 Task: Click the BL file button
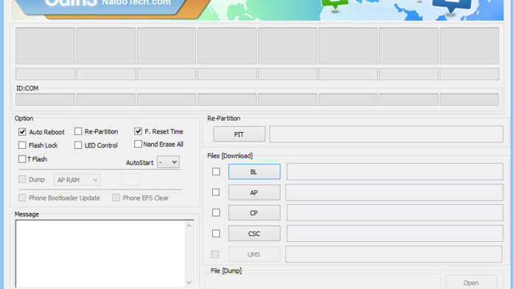tap(254, 172)
